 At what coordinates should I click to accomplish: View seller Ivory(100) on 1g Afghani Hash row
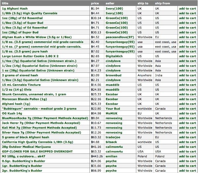click(x=114, y=9)
